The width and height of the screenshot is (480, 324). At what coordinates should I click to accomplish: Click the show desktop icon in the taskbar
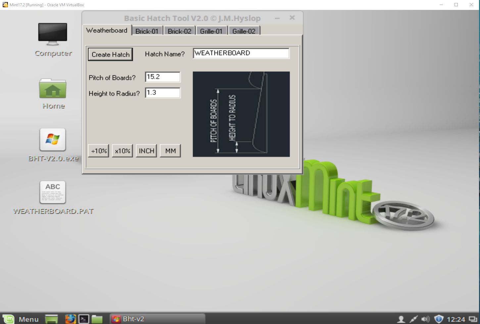(x=51, y=319)
